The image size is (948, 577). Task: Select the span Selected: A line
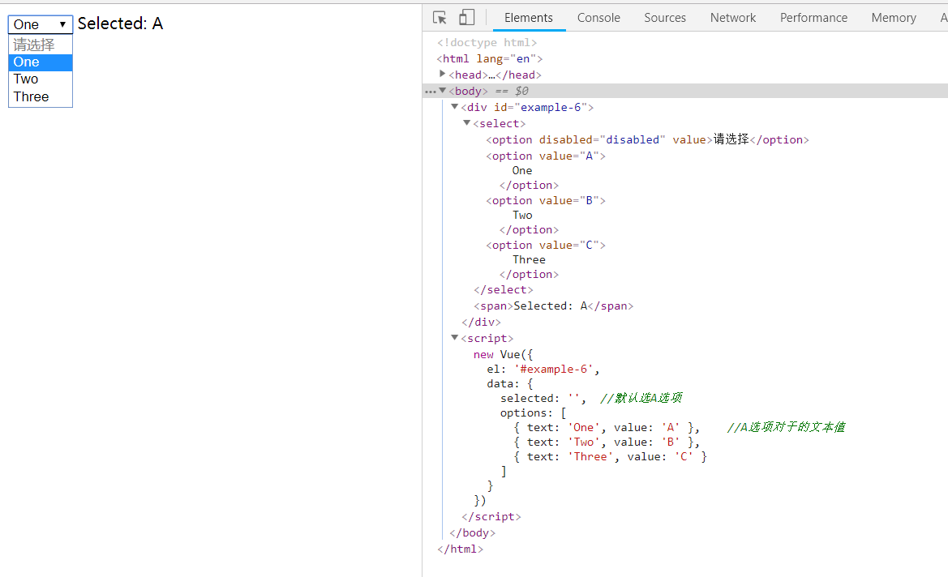pyautogui.click(x=553, y=306)
